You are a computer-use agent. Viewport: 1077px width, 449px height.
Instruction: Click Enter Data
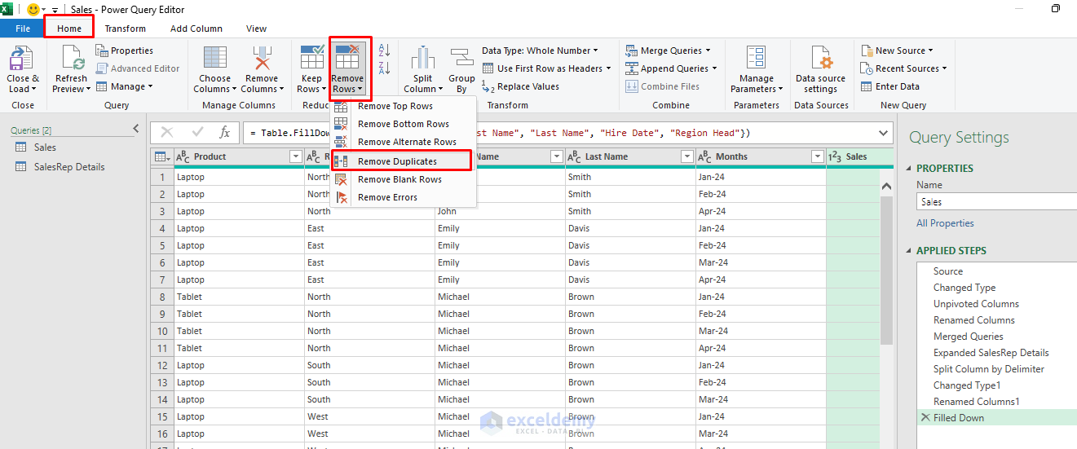(x=890, y=86)
